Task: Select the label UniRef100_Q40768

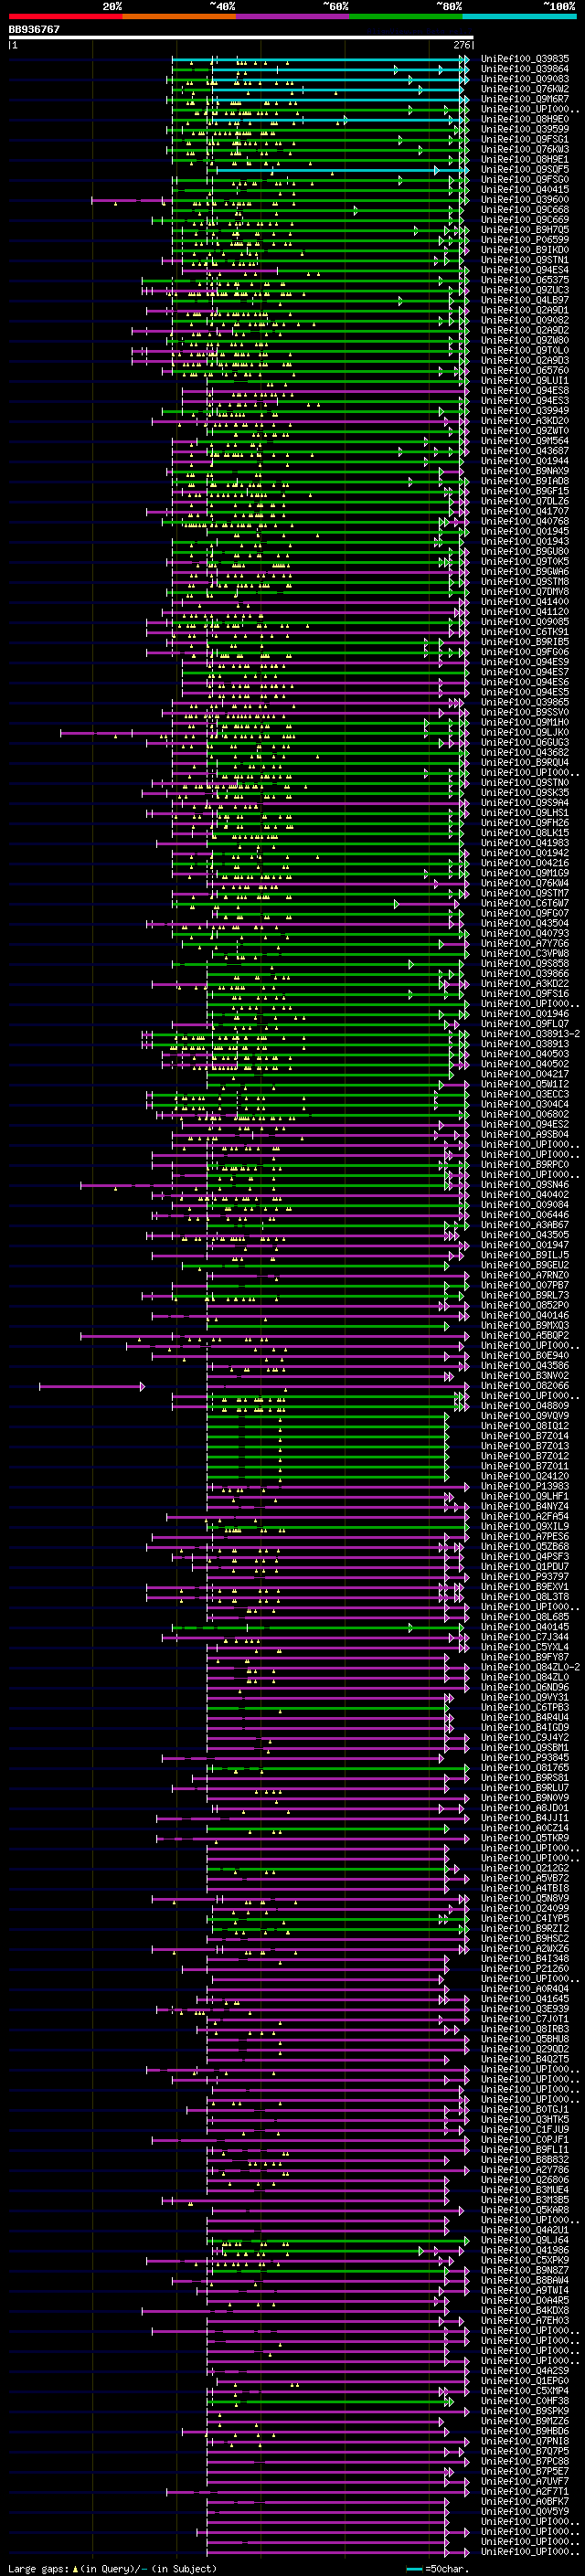Action: click(x=525, y=521)
